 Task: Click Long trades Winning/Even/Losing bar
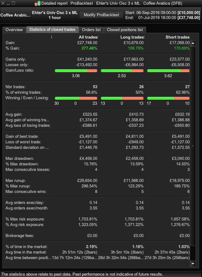click(x=122, y=98)
